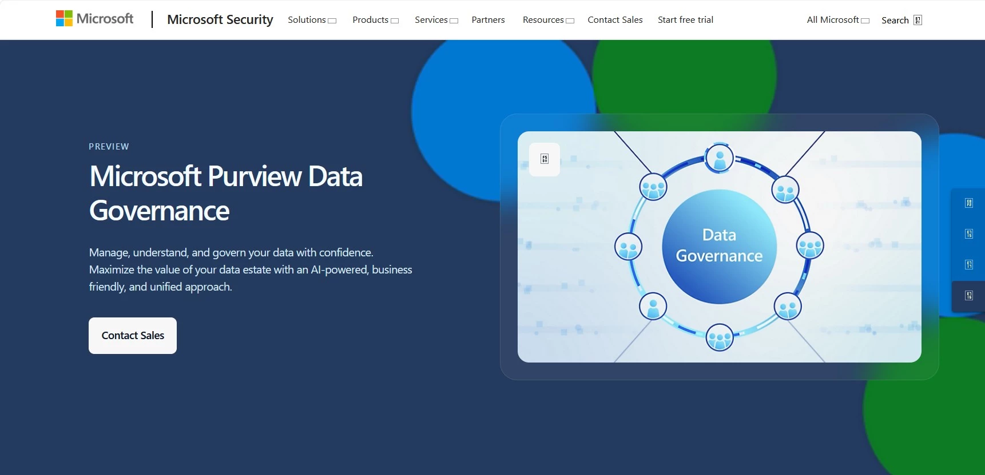
Task: Click the "Microsoft Purview Data Governance" heading
Action: 226,194
